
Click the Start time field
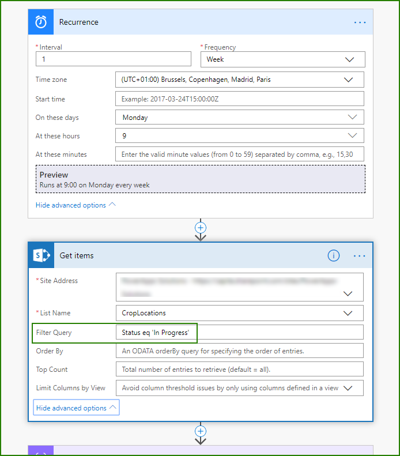pyautogui.click(x=240, y=99)
